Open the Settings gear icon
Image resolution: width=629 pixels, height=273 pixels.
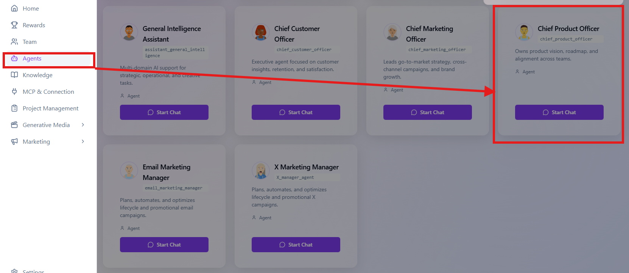pyautogui.click(x=14, y=271)
